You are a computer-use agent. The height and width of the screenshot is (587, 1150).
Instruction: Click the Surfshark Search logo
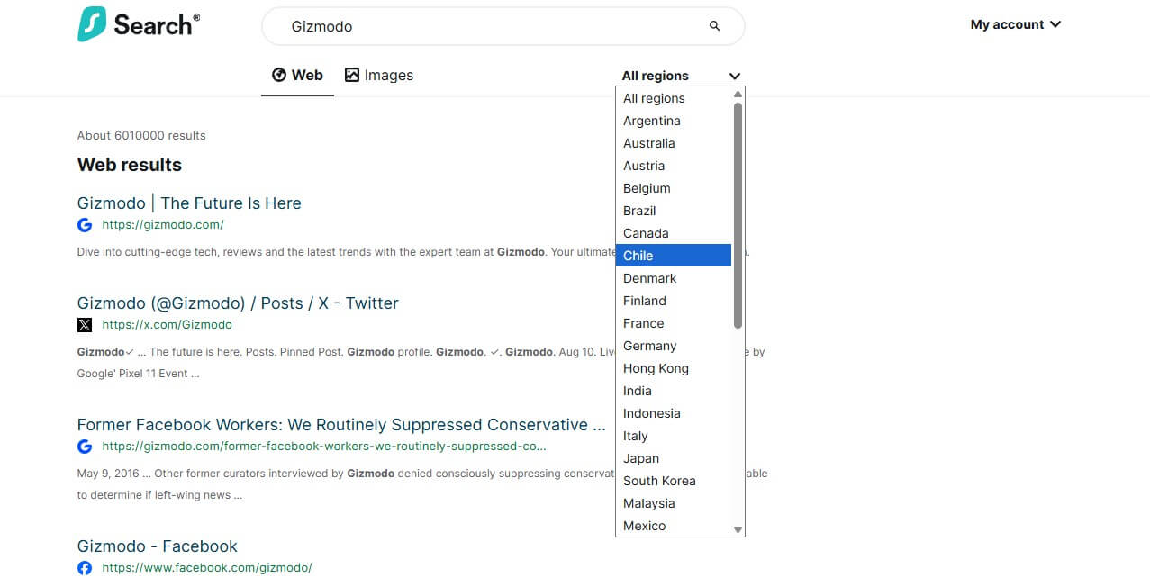(139, 24)
